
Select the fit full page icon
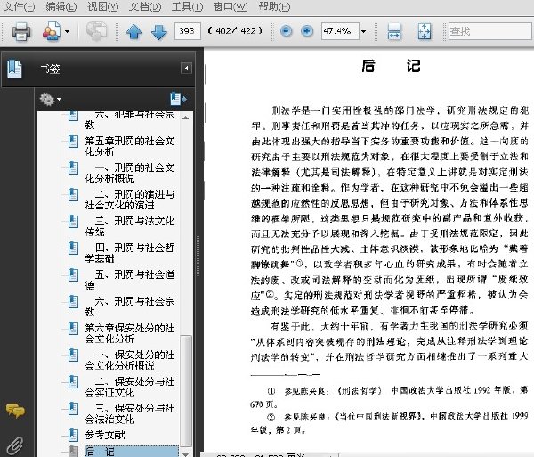tap(424, 31)
